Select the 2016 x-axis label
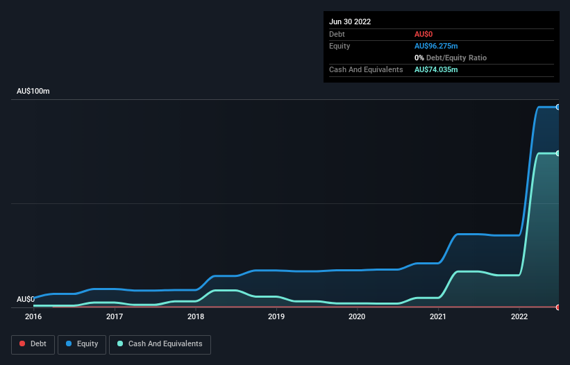The height and width of the screenshot is (365, 570). [x=33, y=316]
